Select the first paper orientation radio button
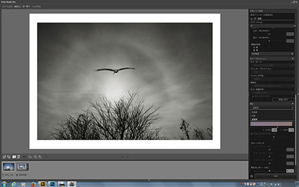This screenshot has width=299, height=187. tap(253, 47)
